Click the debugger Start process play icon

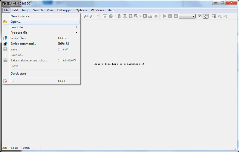(x=164, y=16)
